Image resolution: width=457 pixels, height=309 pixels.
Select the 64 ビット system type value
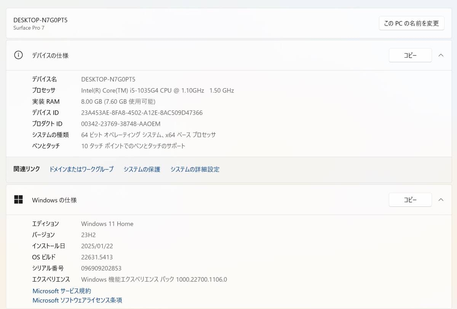pyautogui.click(x=149, y=135)
